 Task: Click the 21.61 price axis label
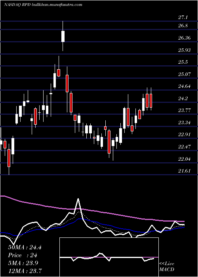[x=184, y=171]
